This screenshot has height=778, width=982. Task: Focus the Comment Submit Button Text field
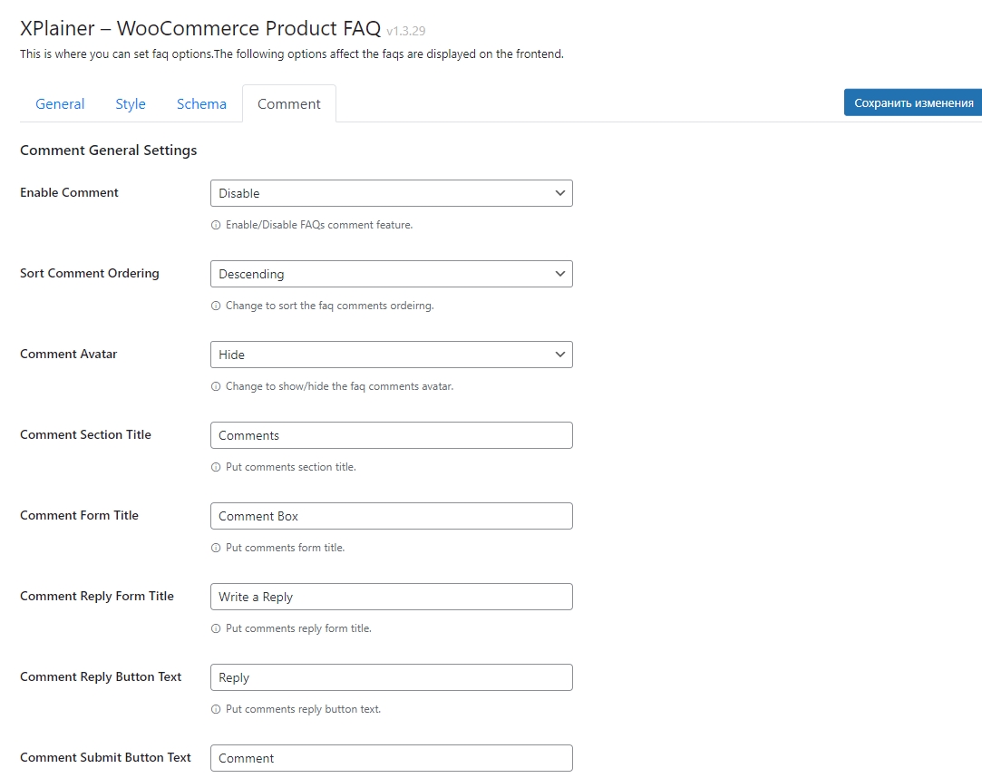[x=392, y=758]
